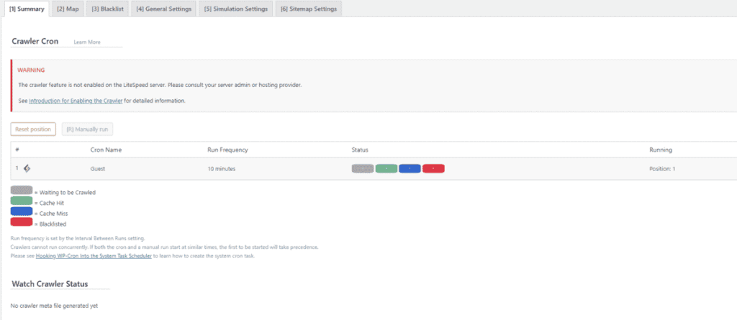The height and width of the screenshot is (320, 737).
Task: Click the Cron Name column header
Action: coord(106,150)
